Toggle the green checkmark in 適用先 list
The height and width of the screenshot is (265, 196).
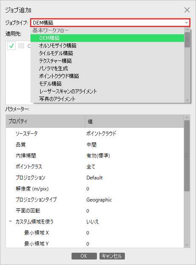pyautogui.click(x=11, y=46)
